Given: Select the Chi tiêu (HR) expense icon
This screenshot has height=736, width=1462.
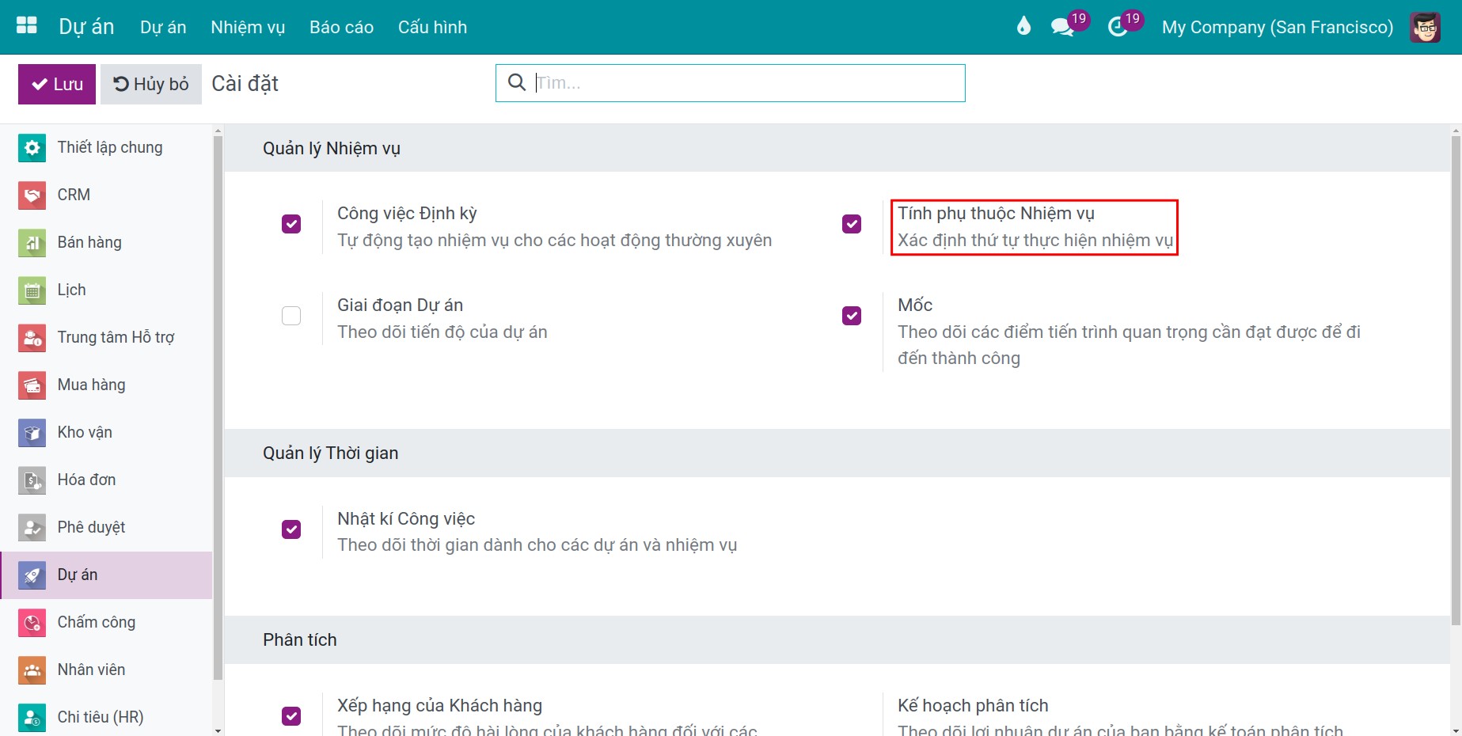Looking at the screenshot, I should [32, 718].
